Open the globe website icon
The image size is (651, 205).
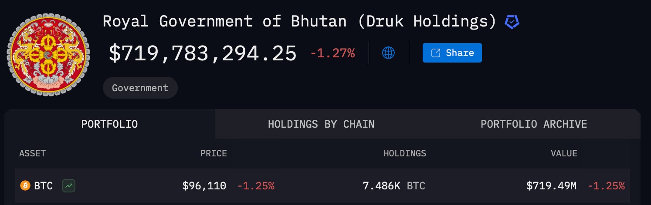click(x=388, y=53)
